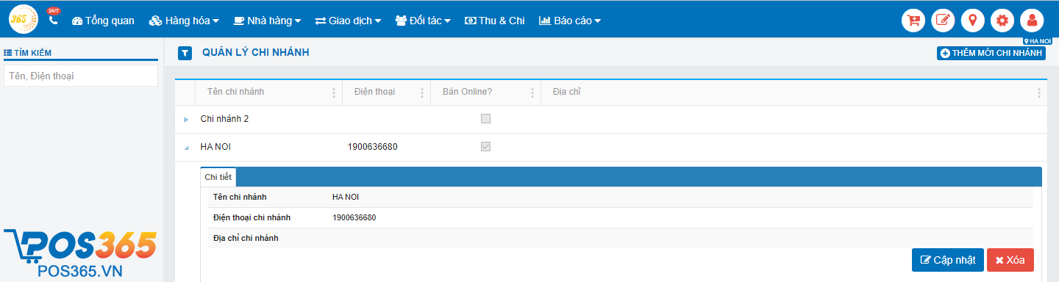Focus the Tên, Điện thoại search field
The width and height of the screenshot is (1059, 282).
pos(81,76)
